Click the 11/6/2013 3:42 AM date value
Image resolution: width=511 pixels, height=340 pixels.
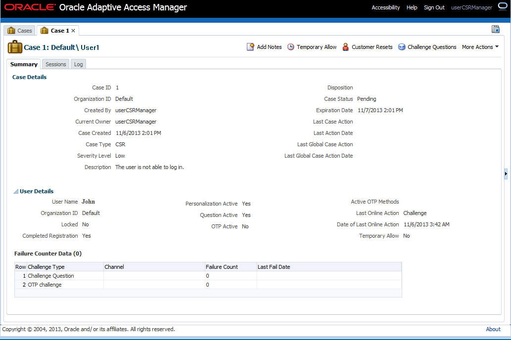tap(426, 224)
